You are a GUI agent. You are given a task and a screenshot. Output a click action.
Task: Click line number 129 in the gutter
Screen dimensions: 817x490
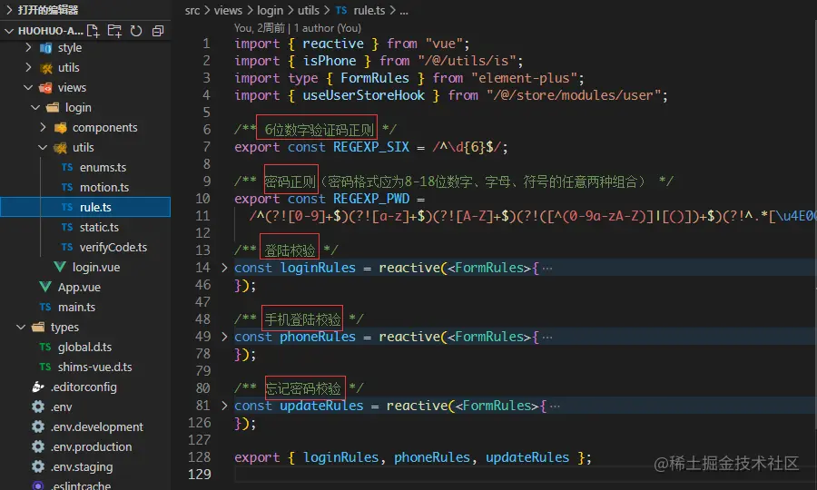pos(200,475)
